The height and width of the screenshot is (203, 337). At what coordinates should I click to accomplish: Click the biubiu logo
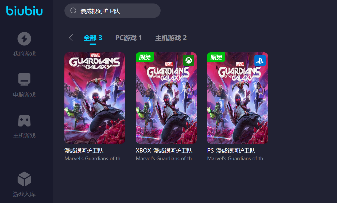point(24,11)
